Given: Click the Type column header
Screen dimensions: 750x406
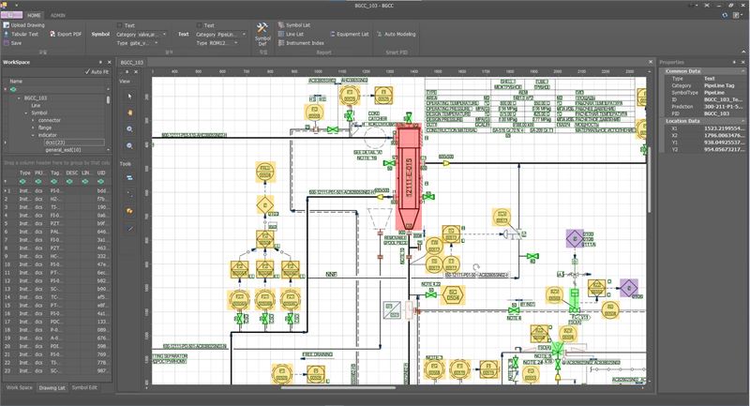Looking at the screenshot, I should 25,173.
